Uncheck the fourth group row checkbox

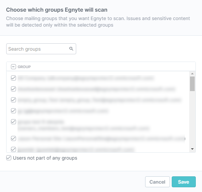tap(13, 111)
